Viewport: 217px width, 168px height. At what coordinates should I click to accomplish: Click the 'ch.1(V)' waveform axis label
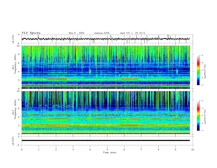point(13,39)
